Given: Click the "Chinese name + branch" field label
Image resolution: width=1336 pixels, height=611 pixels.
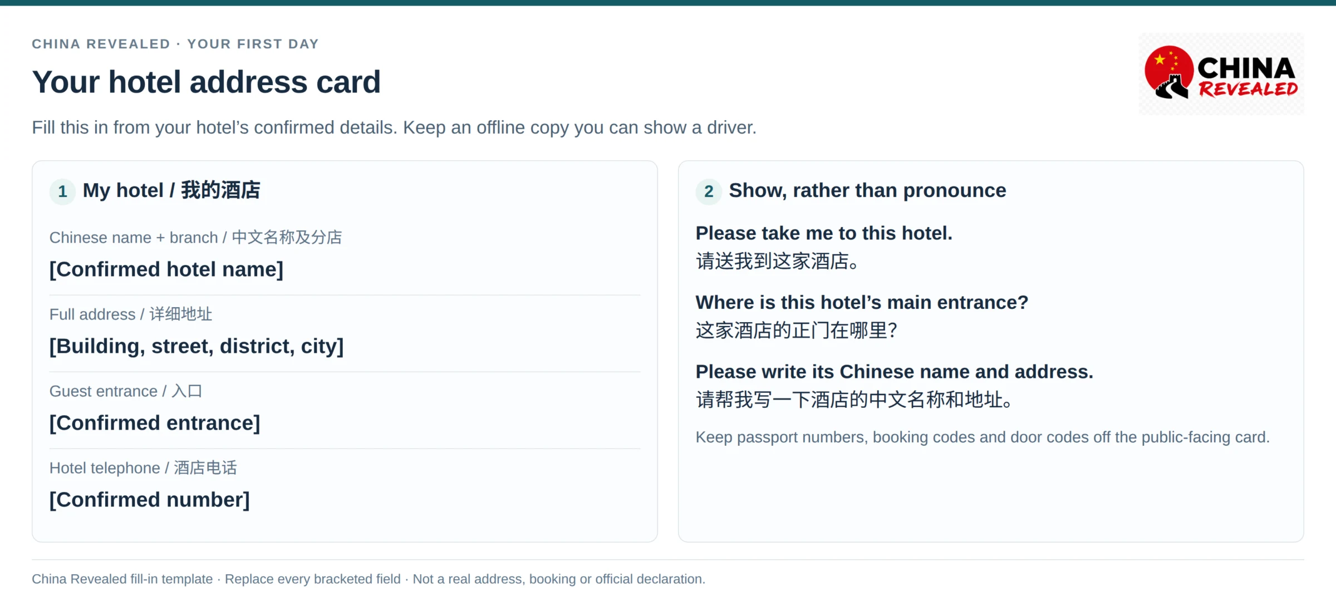Looking at the screenshot, I should 195,238.
